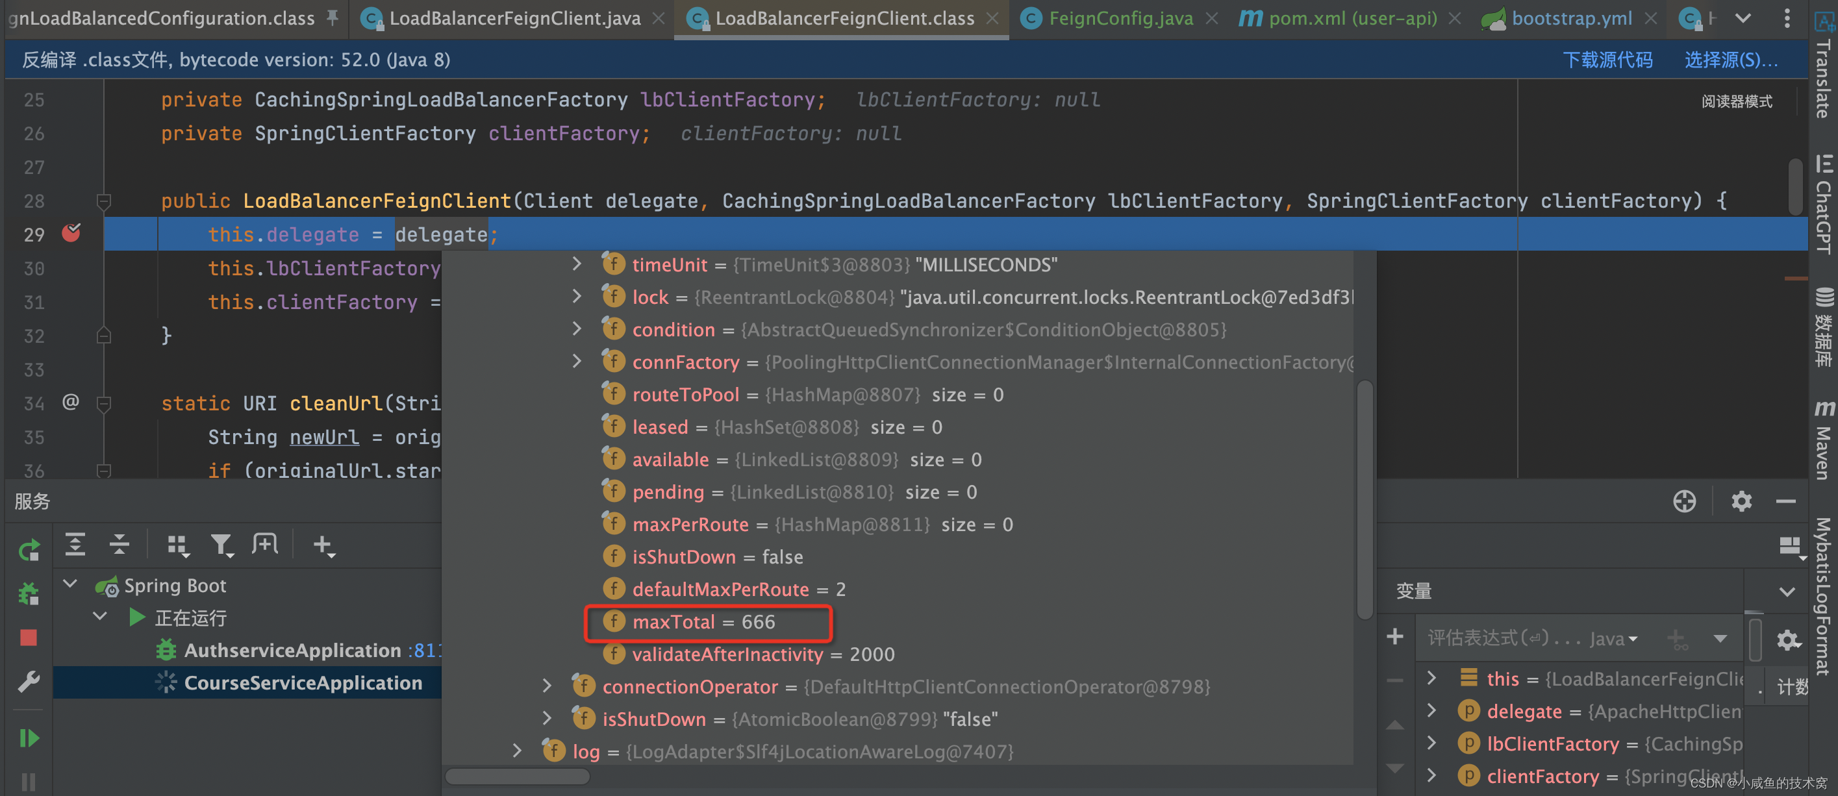The width and height of the screenshot is (1838, 796).
Task: Collapse the 变量 variables panel chevron
Action: (1787, 591)
